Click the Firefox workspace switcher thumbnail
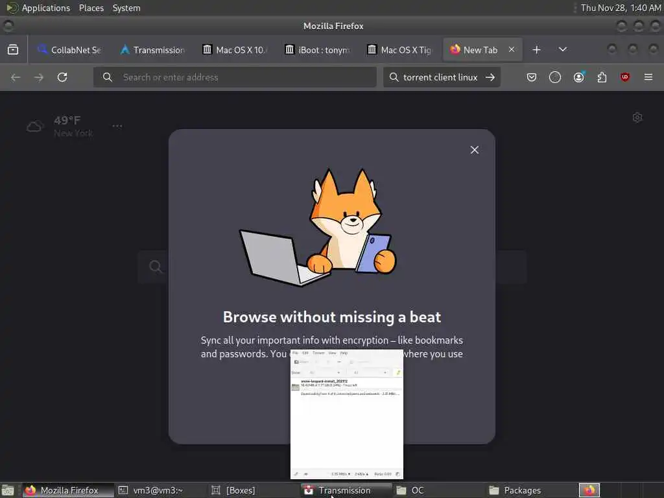Screen dimensions: 664x498 [589, 490]
